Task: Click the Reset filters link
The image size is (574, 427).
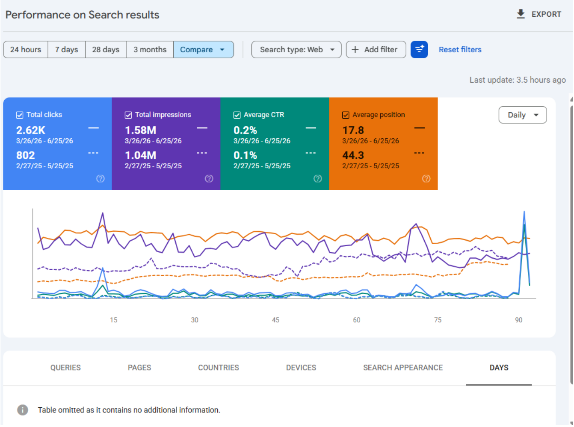Action: pos(460,50)
